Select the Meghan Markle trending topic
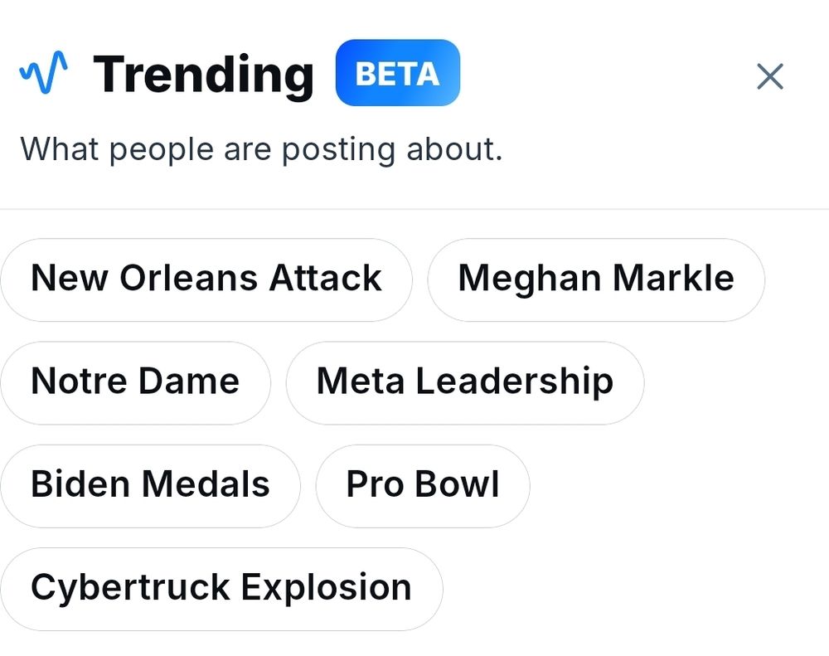This screenshot has height=656, width=829. coord(595,279)
